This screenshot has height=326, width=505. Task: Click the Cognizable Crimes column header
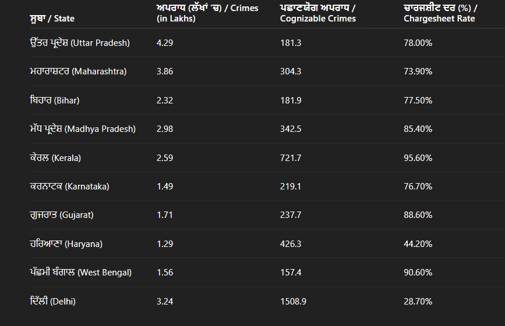tap(318, 13)
